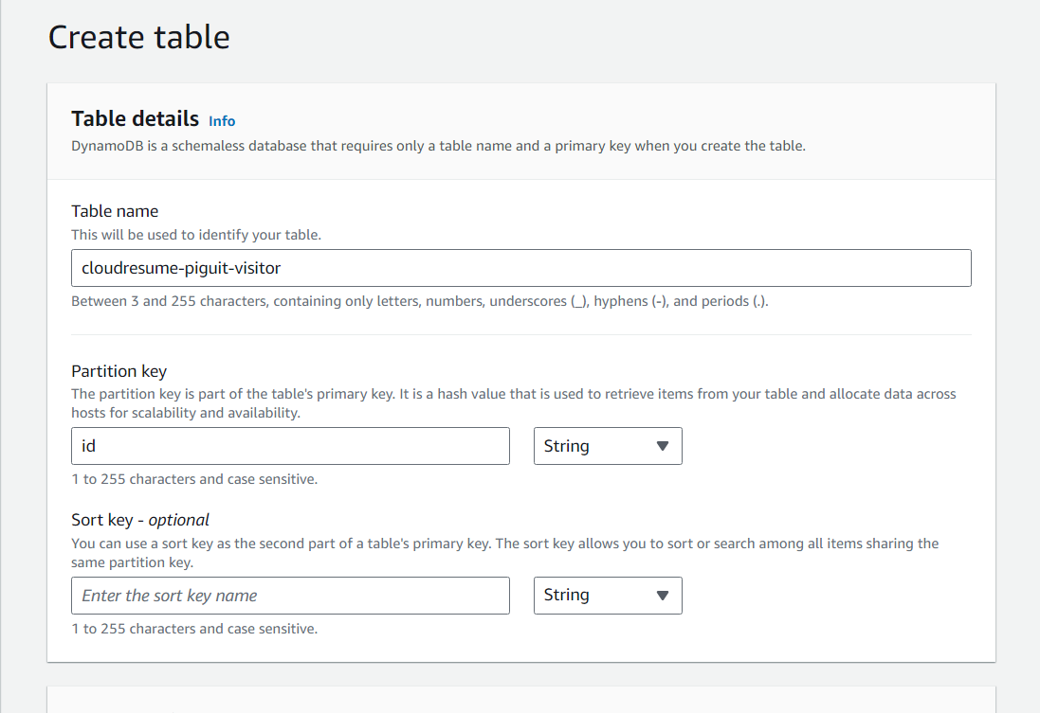Open the Sort key String type dropdown

608,596
